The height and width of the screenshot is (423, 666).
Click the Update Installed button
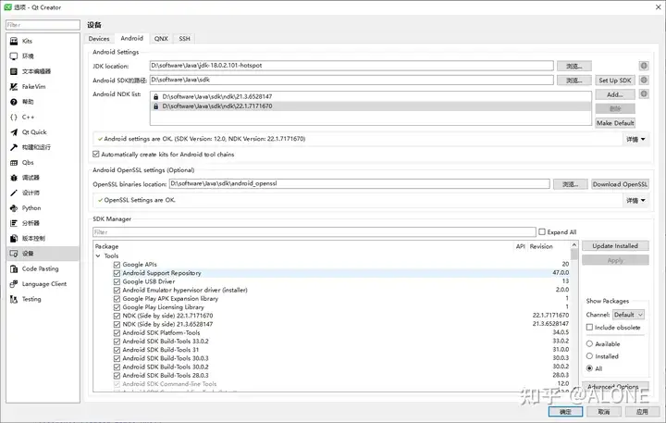[x=615, y=245]
